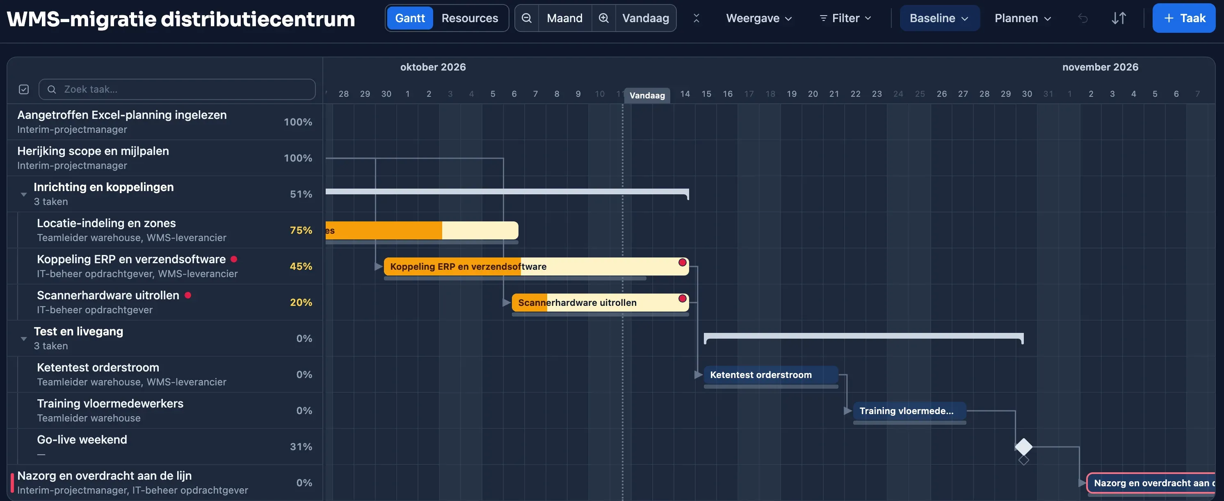Open the Filter dropdown

tap(845, 18)
